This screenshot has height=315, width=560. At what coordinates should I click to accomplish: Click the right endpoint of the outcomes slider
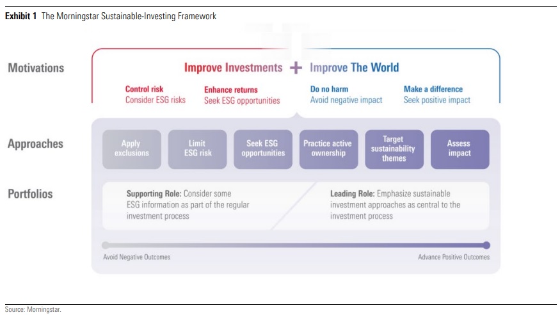click(x=486, y=245)
